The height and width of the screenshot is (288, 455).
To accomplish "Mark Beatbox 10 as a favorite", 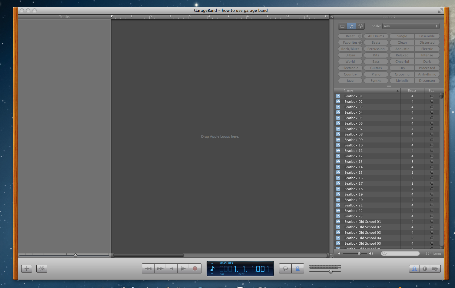I will tap(432, 145).
